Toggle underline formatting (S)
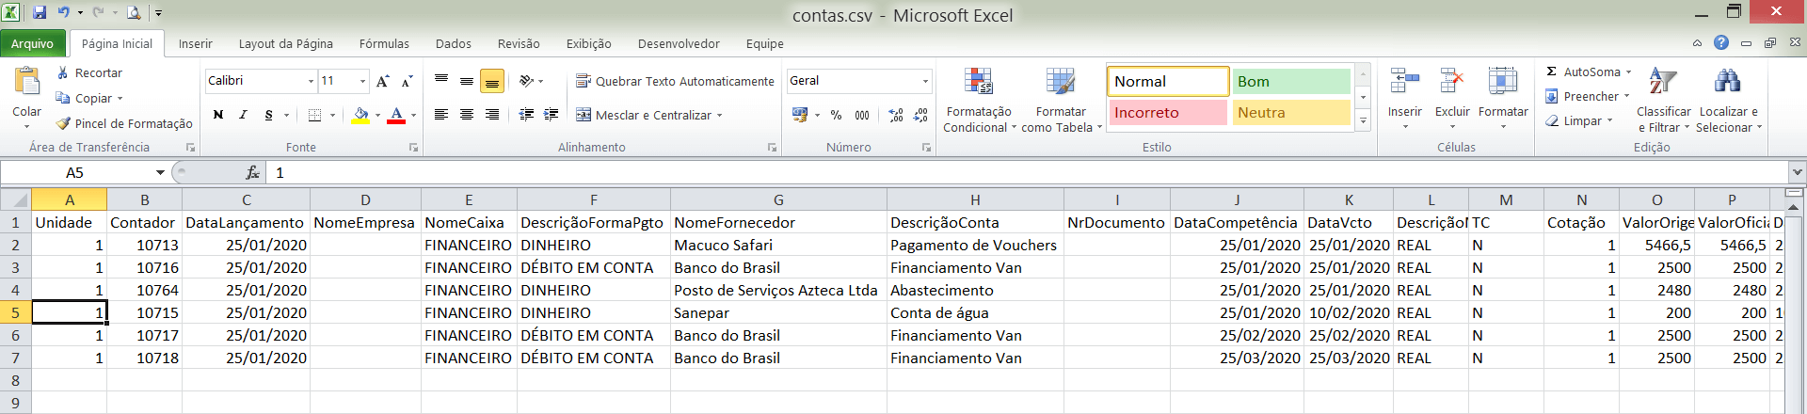 coord(268,115)
